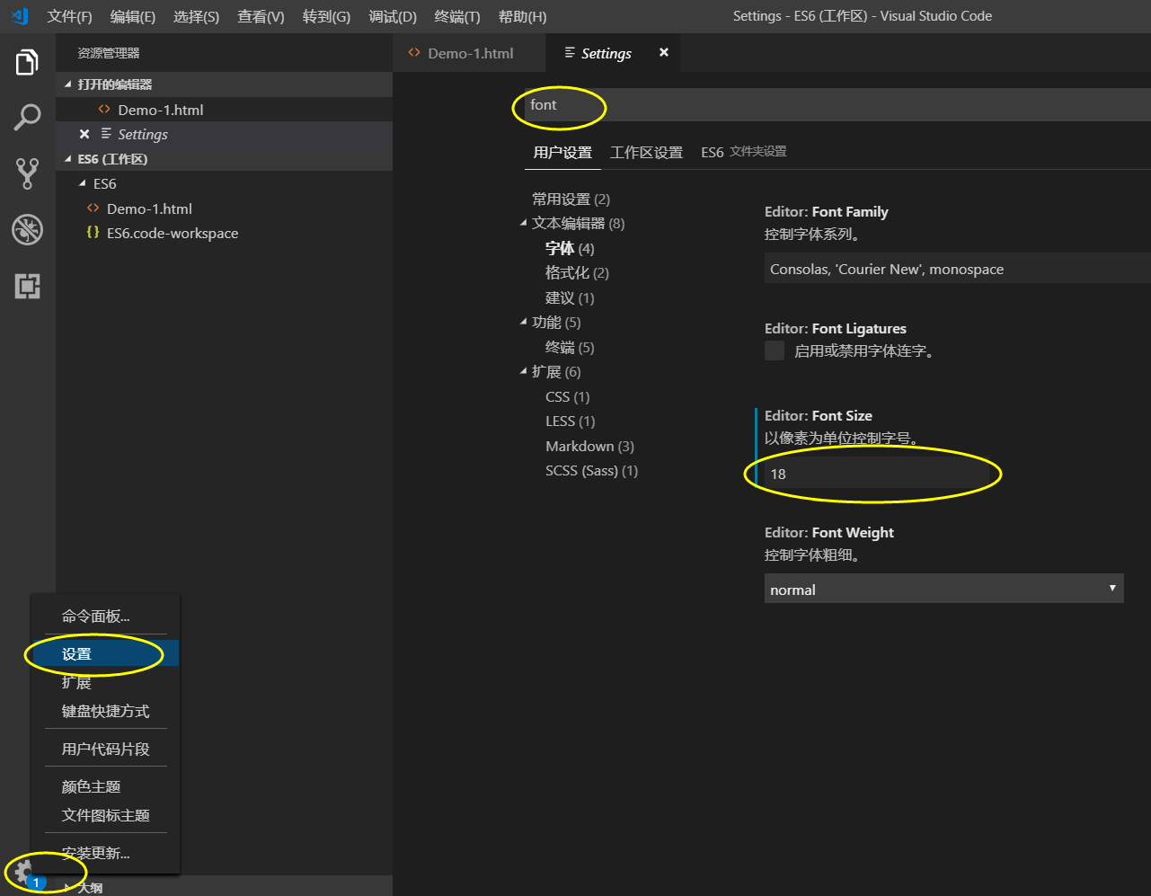Open Demo-1.html under the ES6 folder
The height and width of the screenshot is (896, 1151).
click(224, 208)
